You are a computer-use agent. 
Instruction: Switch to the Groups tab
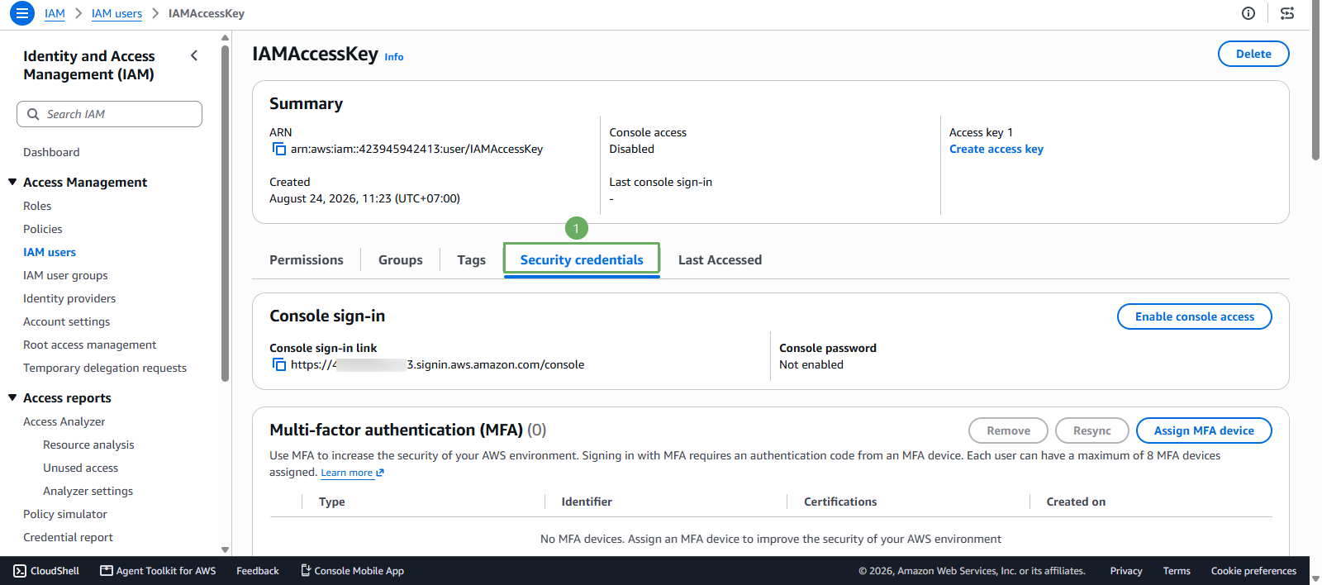click(x=401, y=259)
